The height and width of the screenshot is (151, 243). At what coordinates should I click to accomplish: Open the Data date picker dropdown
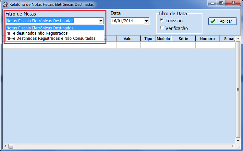pos(146,21)
